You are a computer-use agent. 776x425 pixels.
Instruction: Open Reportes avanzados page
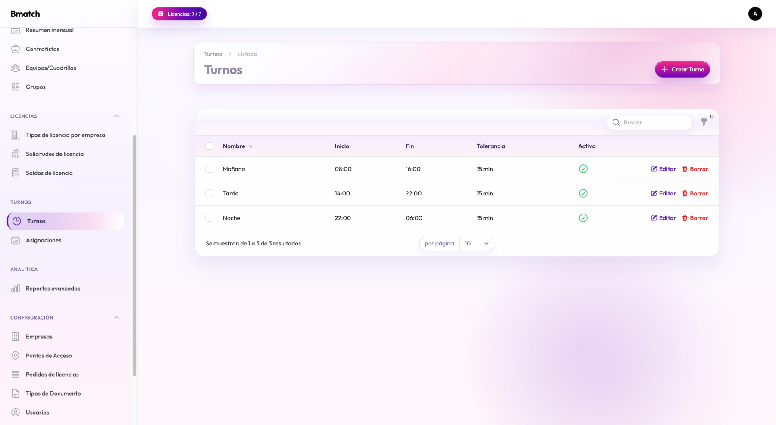coord(66,289)
